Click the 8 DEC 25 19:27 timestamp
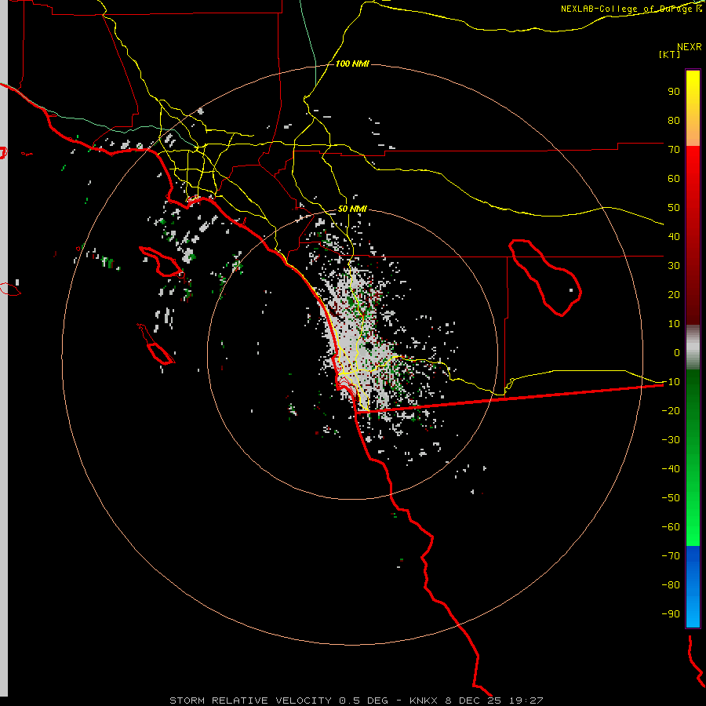Viewport: 706px width, 706px height. pos(494,701)
